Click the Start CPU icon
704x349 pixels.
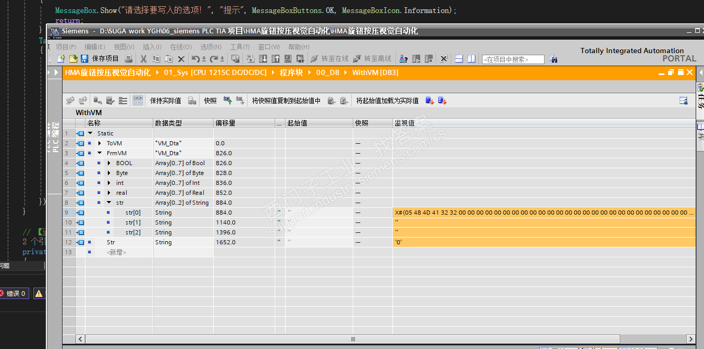point(416,59)
